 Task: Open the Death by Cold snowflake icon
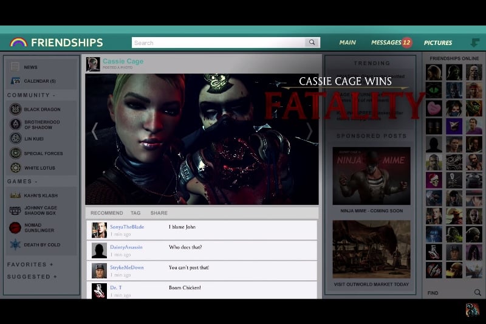click(x=15, y=244)
